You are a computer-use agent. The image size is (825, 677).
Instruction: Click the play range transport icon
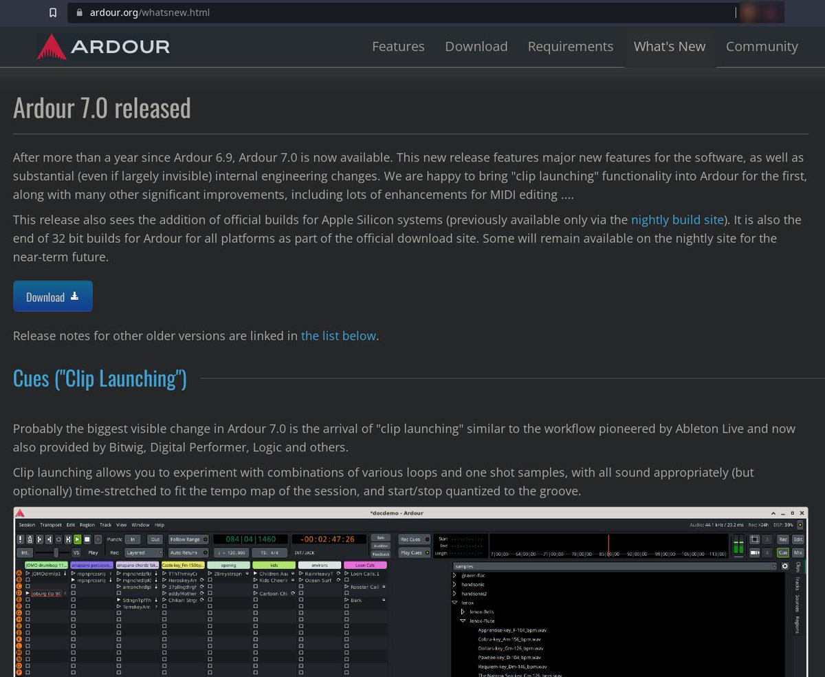(x=68, y=539)
